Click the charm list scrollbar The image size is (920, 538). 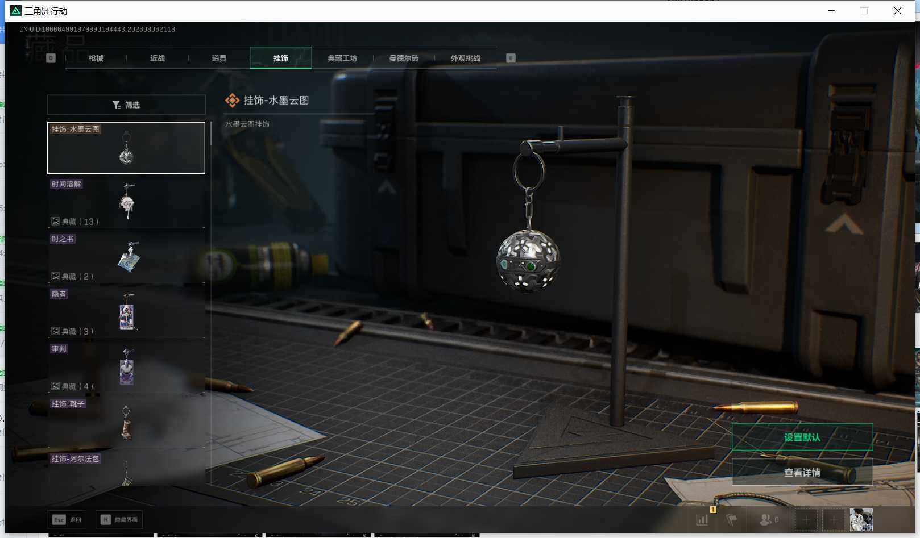[x=211, y=134]
